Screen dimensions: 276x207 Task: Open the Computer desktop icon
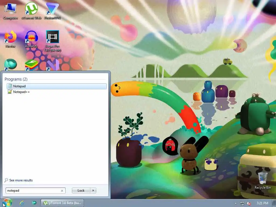click(x=11, y=11)
